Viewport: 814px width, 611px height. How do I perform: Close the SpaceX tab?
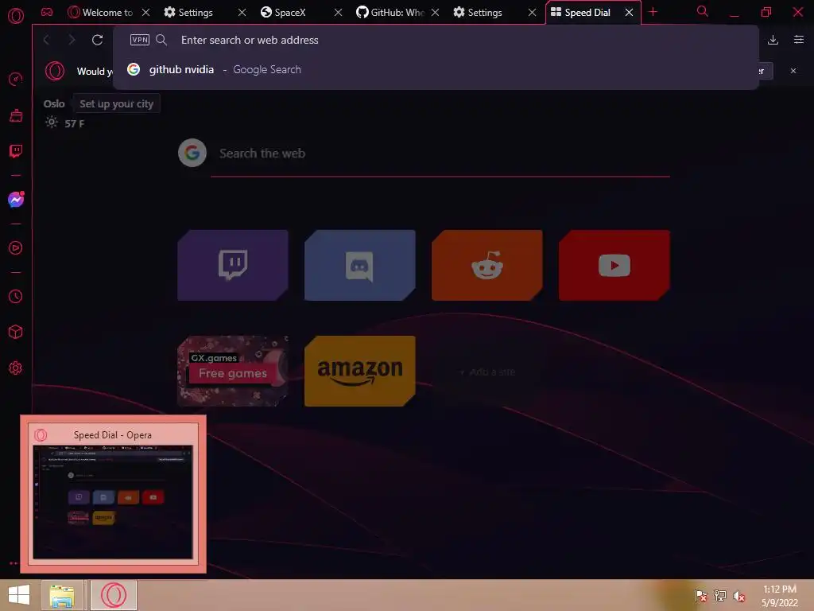[338, 12]
